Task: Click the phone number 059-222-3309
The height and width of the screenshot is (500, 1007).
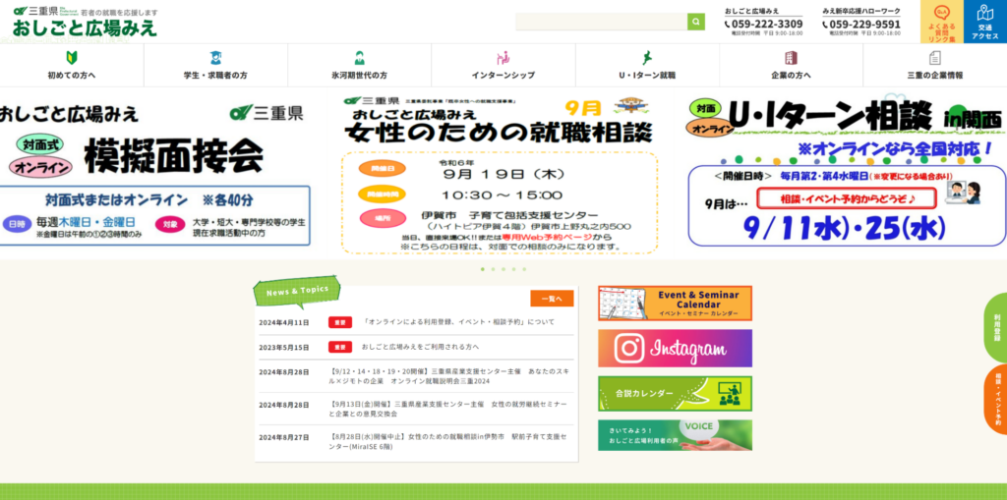Action: click(x=767, y=25)
